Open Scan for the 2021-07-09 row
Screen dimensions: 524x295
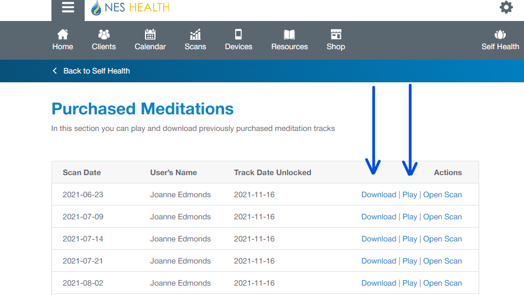442,217
